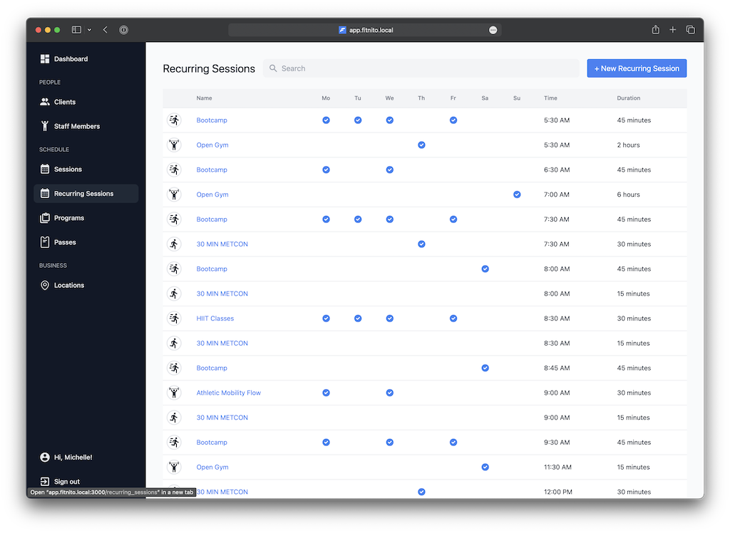Sign out of the account
Screen dimensions: 730x533
[x=66, y=481]
